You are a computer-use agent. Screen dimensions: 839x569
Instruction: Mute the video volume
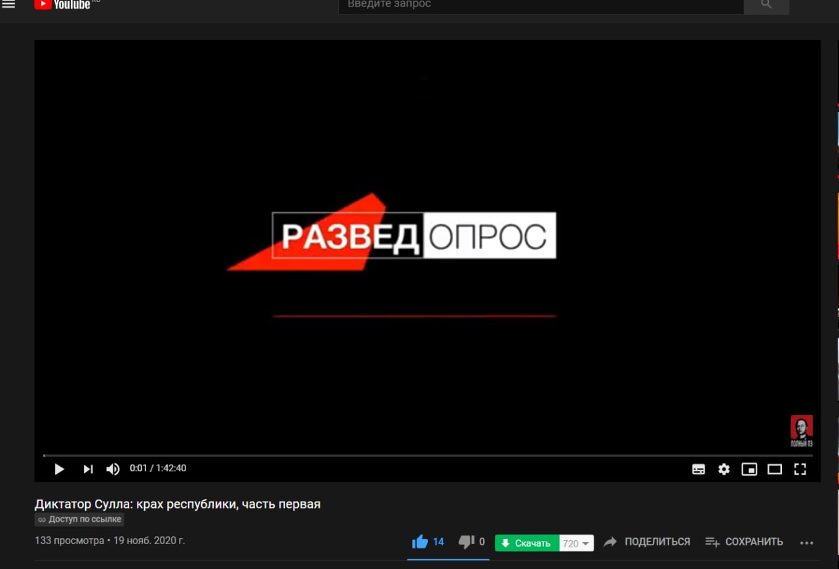click(113, 469)
